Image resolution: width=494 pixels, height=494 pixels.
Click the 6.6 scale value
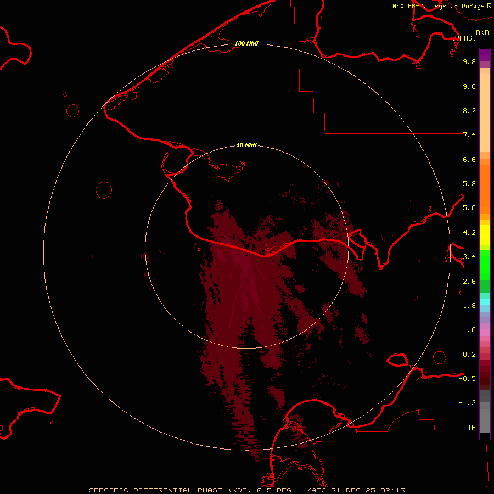coord(469,159)
